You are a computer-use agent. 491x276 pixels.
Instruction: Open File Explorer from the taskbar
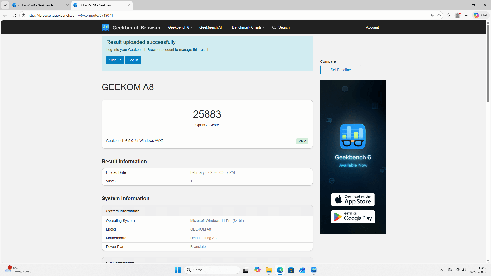269,270
